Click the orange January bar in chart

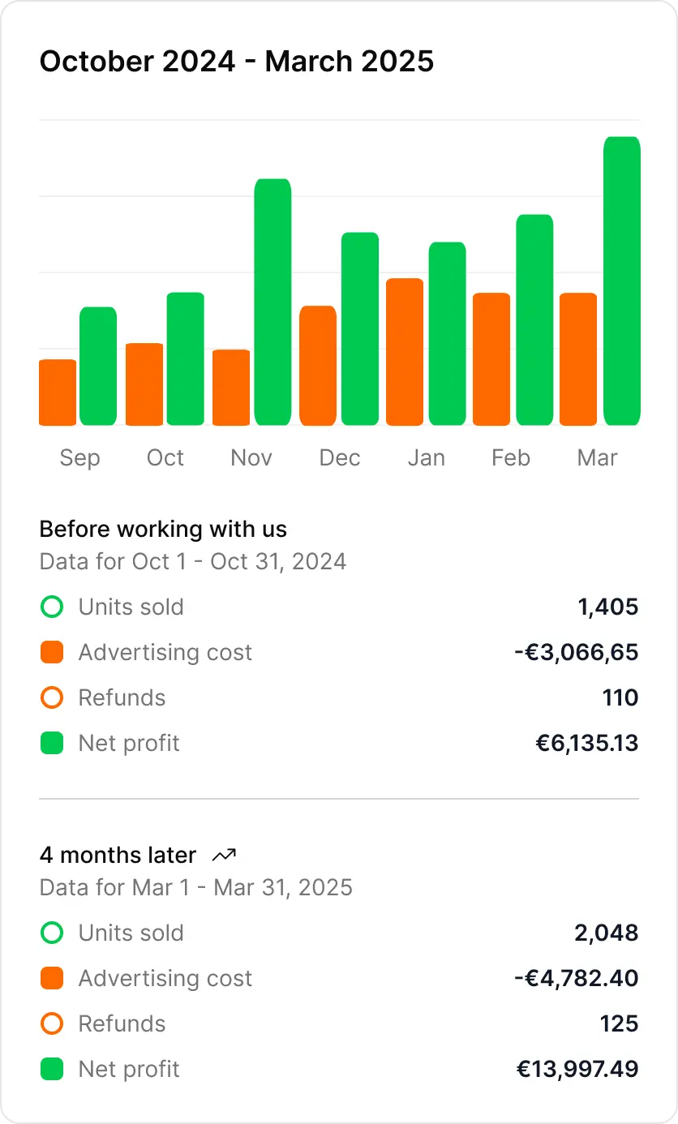405,351
